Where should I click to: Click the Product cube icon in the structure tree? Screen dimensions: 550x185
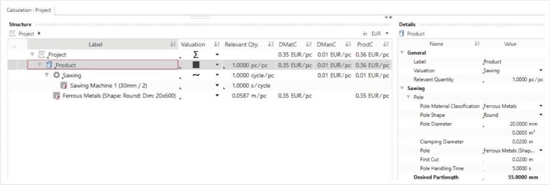point(49,65)
